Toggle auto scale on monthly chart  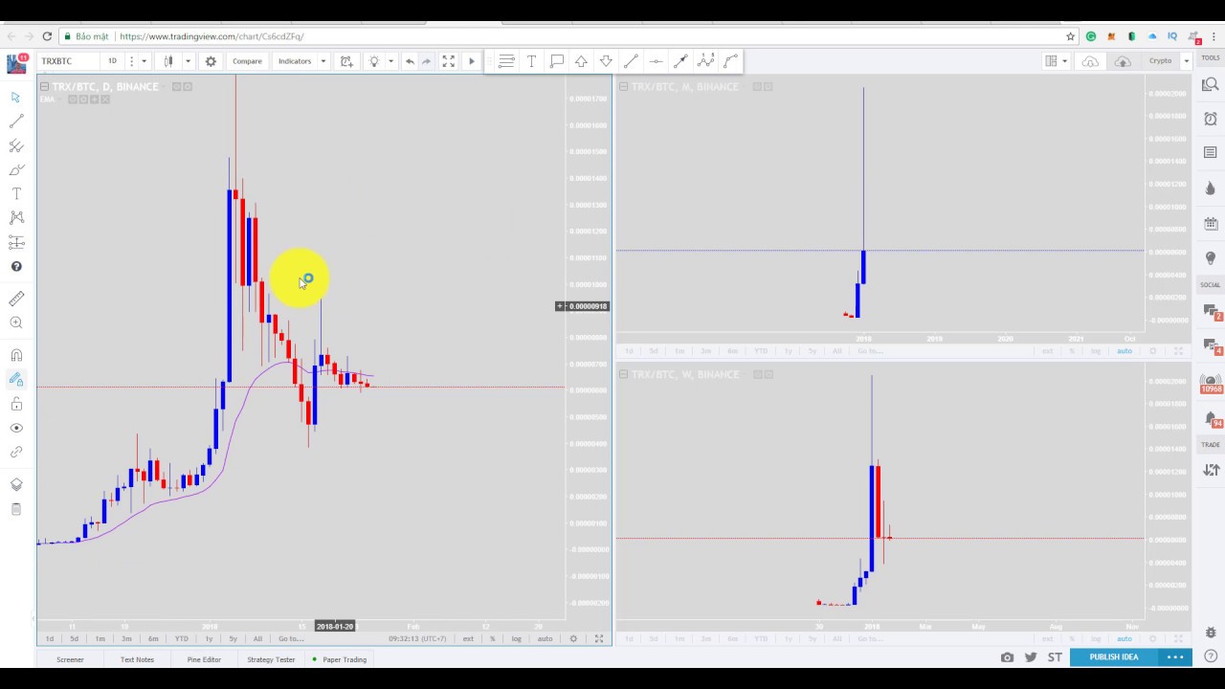[x=1125, y=351]
